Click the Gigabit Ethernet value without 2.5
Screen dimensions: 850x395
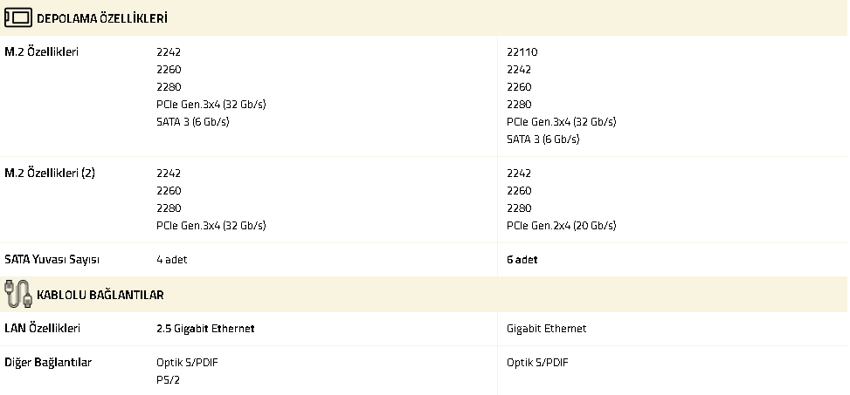(x=546, y=329)
